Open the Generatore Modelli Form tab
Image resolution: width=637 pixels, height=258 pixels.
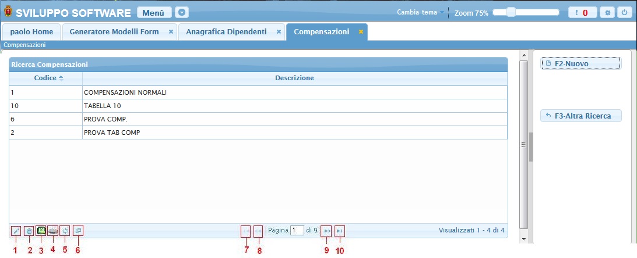point(114,31)
